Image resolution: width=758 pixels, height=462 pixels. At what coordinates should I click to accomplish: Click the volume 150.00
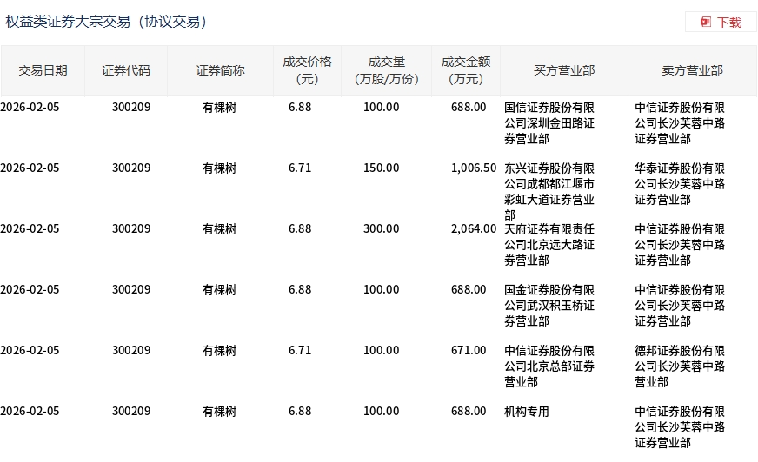pos(382,168)
